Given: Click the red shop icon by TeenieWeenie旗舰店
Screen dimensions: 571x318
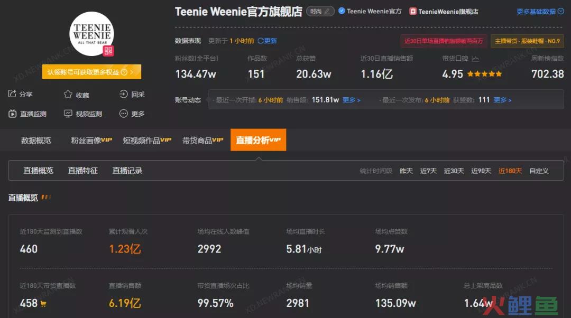Looking at the screenshot, I should pyautogui.click(x=412, y=11).
